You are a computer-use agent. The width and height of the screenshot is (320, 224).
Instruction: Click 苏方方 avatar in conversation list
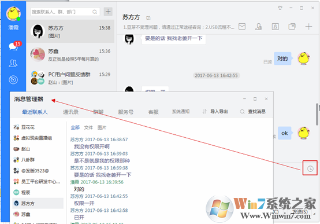tap(38, 31)
